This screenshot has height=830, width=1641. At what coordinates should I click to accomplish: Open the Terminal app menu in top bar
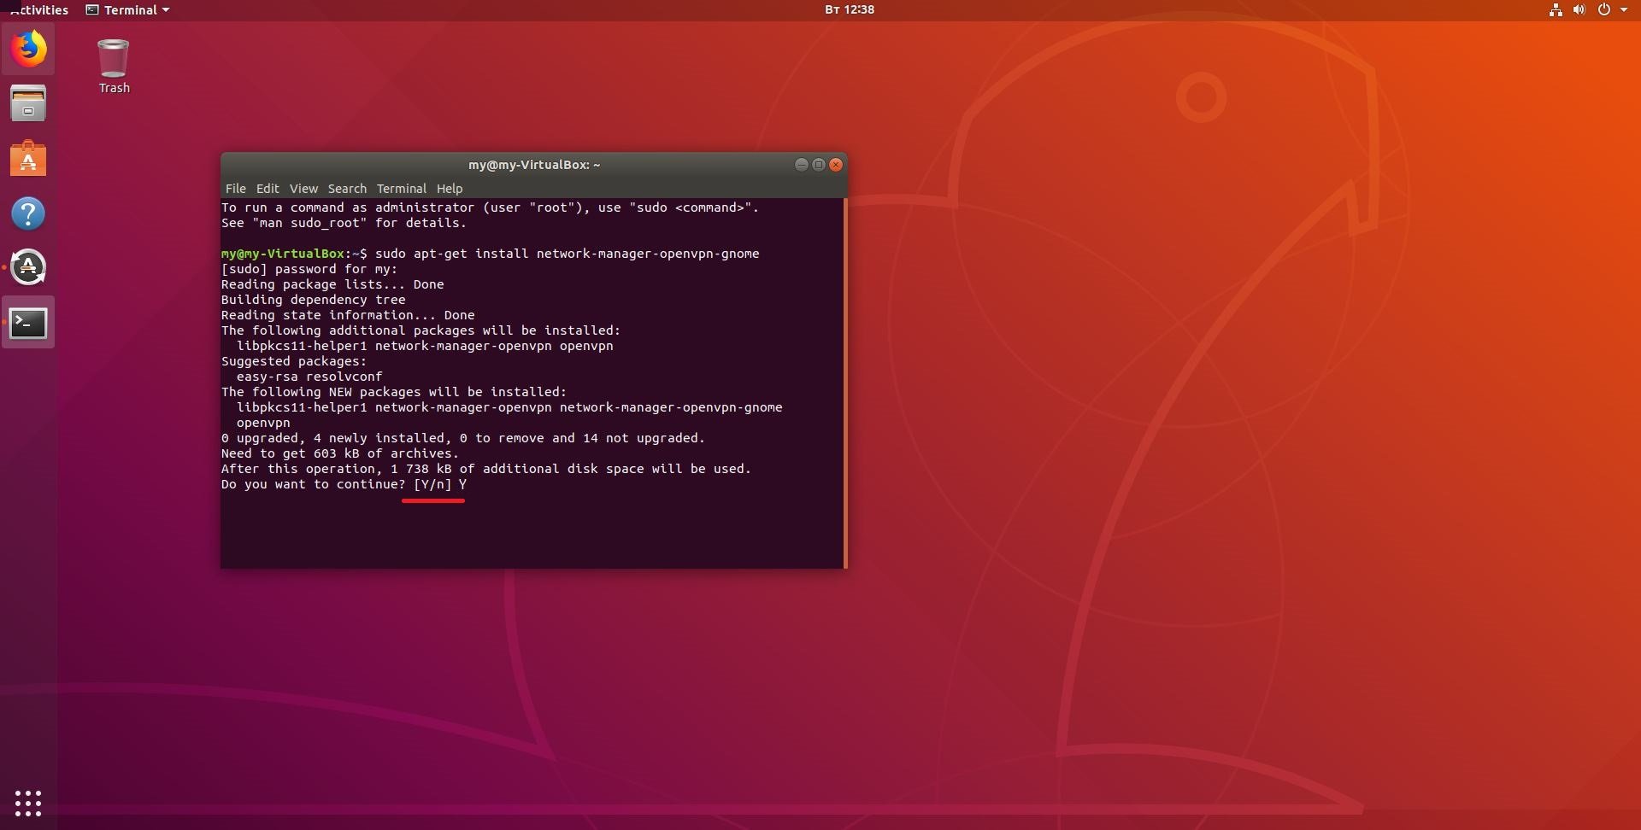[128, 10]
